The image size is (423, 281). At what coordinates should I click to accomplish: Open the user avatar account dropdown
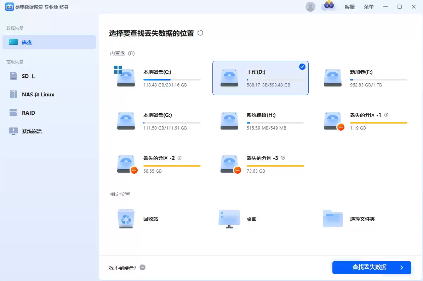(x=310, y=6)
